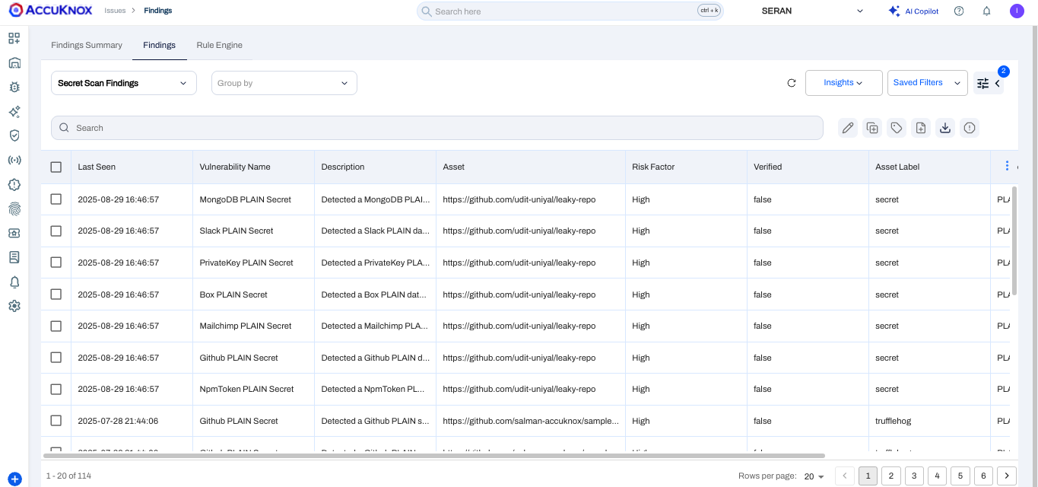Expand the Saved Filters dropdown
This screenshot has width=1038, height=487.
(927, 83)
